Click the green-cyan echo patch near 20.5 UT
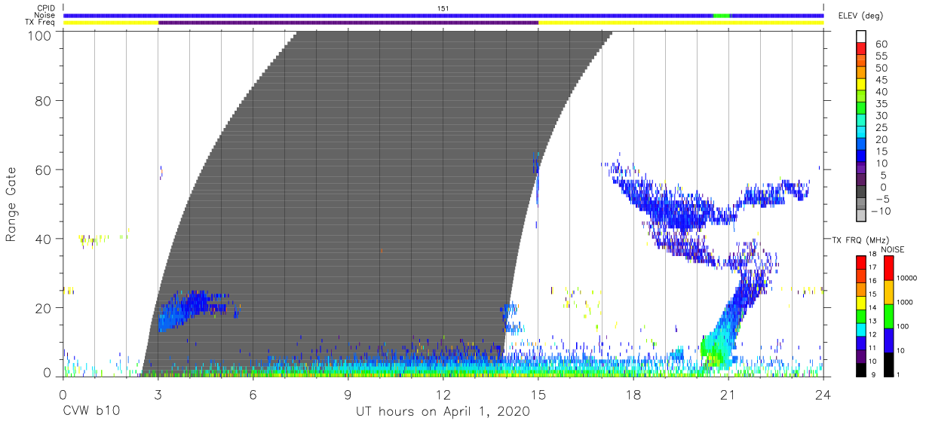 [715, 348]
